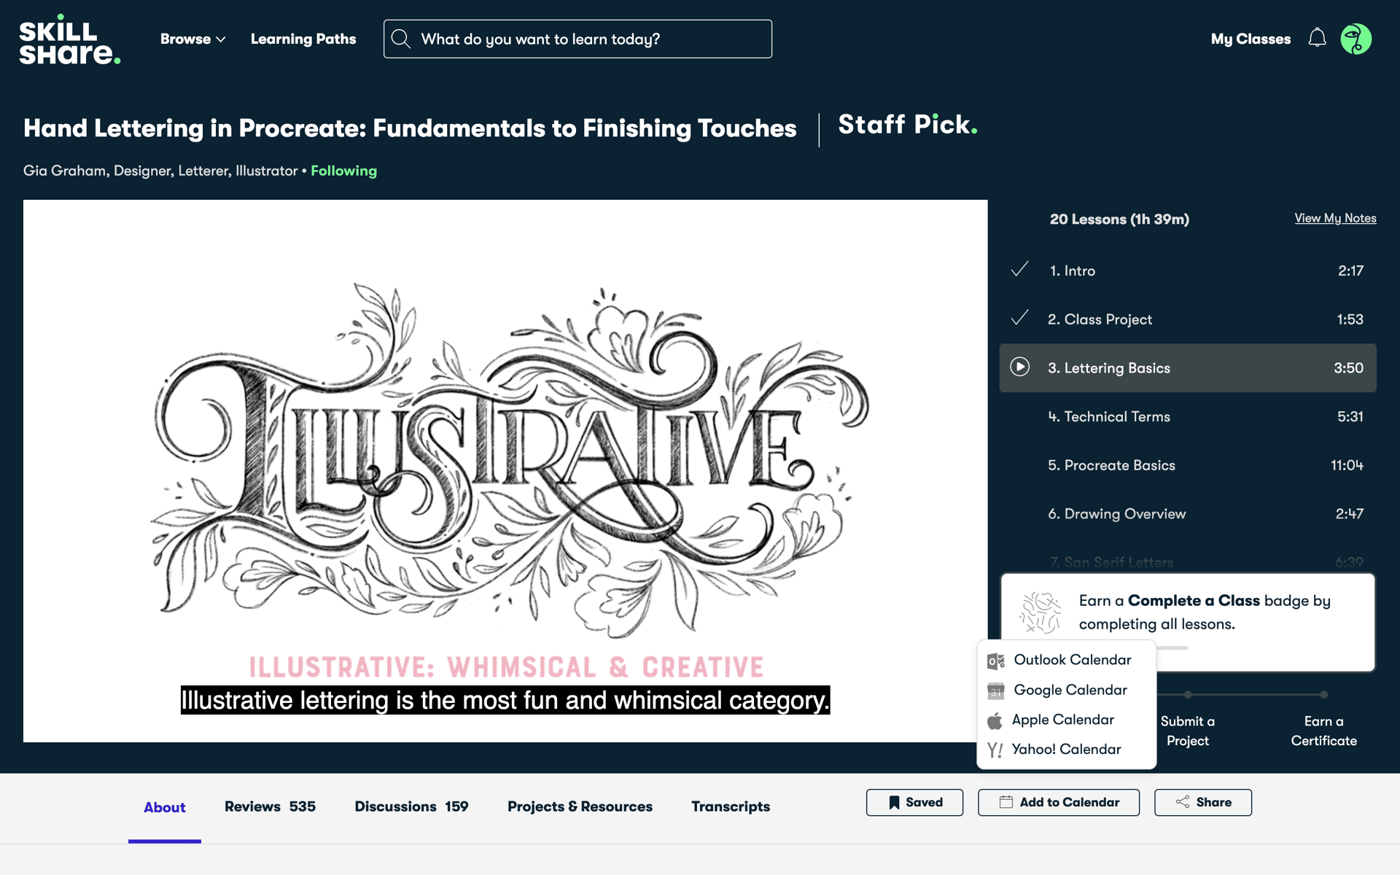Choose Outlook Calendar option
Screen dimensions: 1400x875
tap(1066, 660)
